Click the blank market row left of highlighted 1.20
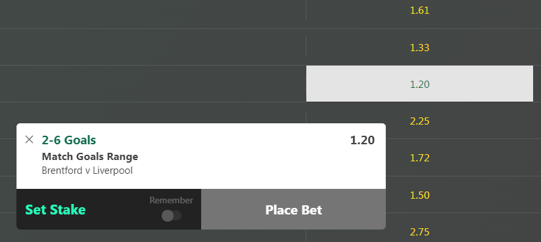 click(x=153, y=84)
